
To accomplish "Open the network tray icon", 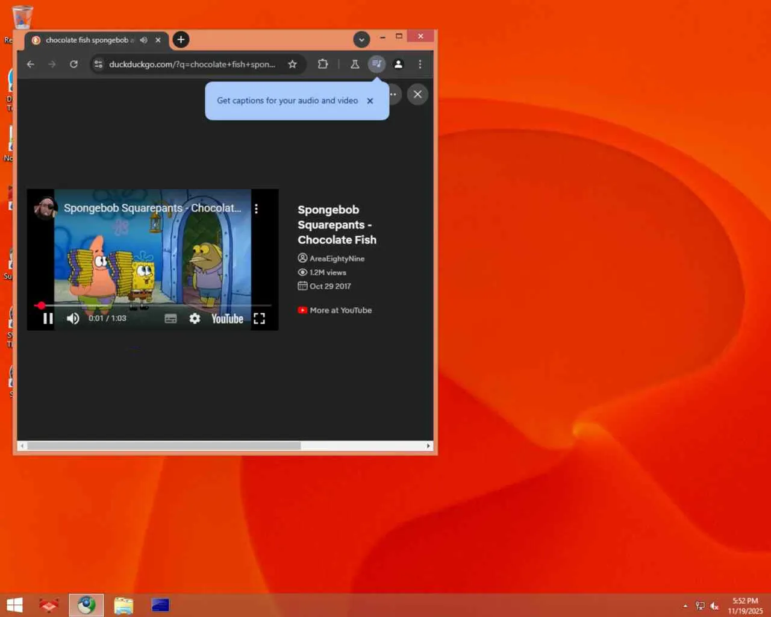I will pos(700,606).
